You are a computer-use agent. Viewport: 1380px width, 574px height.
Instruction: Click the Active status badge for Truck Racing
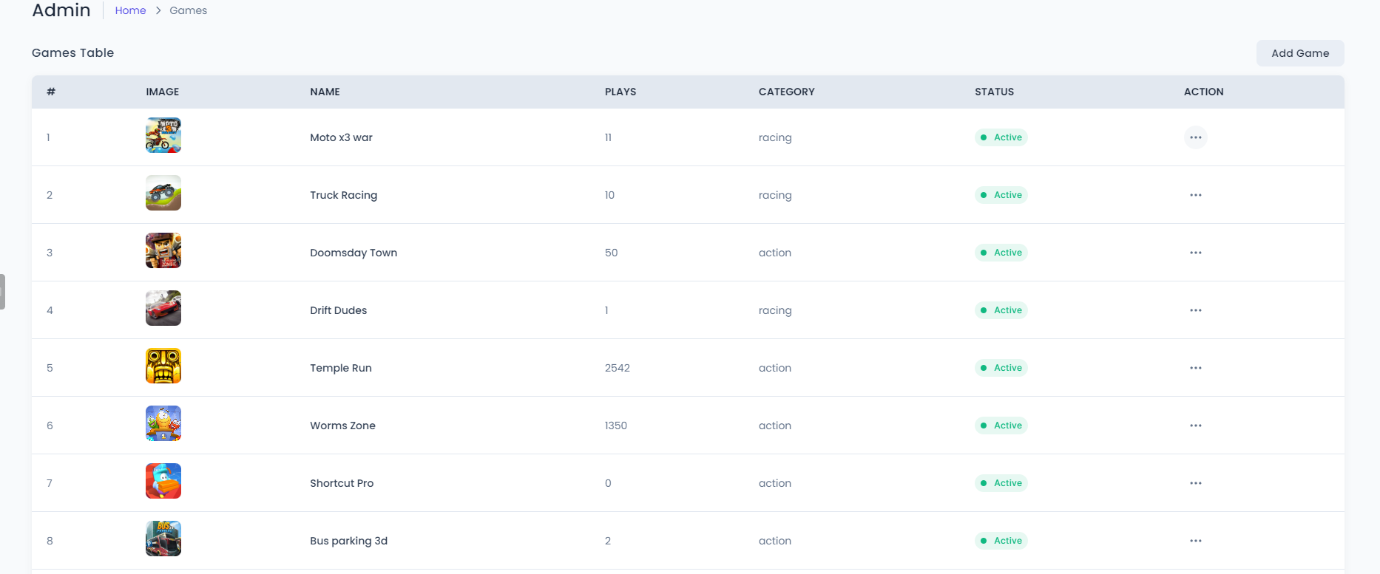(1001, 195)
